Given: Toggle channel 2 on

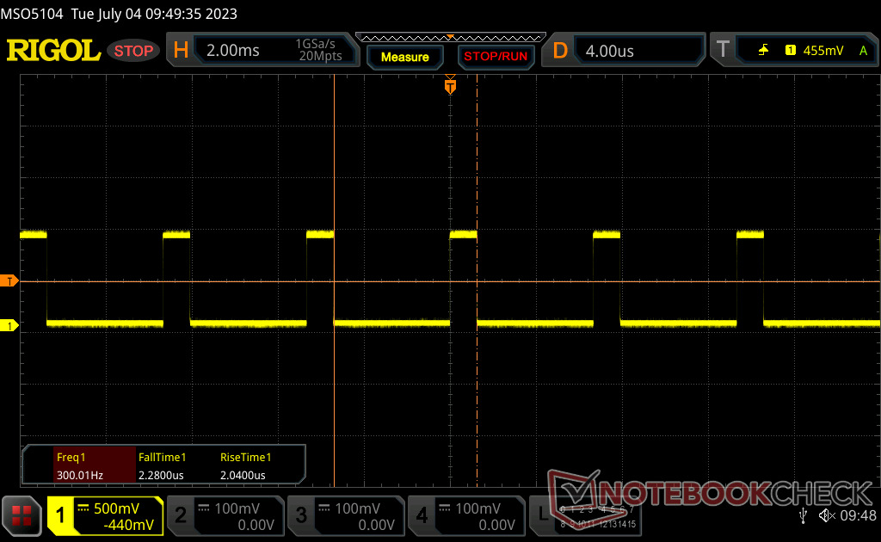Looking at the screenshot, I should tap(225, 516).
